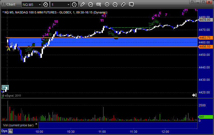
Task: Click the 4440.00 price scale label
Action: point(204,67)
